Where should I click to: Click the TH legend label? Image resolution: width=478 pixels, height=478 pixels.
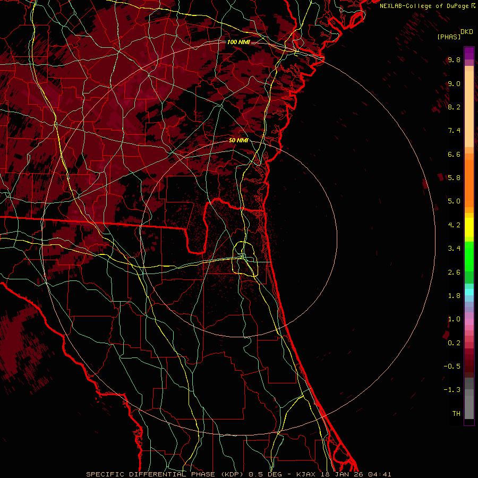pyautogui.click(x=456, y=414)
